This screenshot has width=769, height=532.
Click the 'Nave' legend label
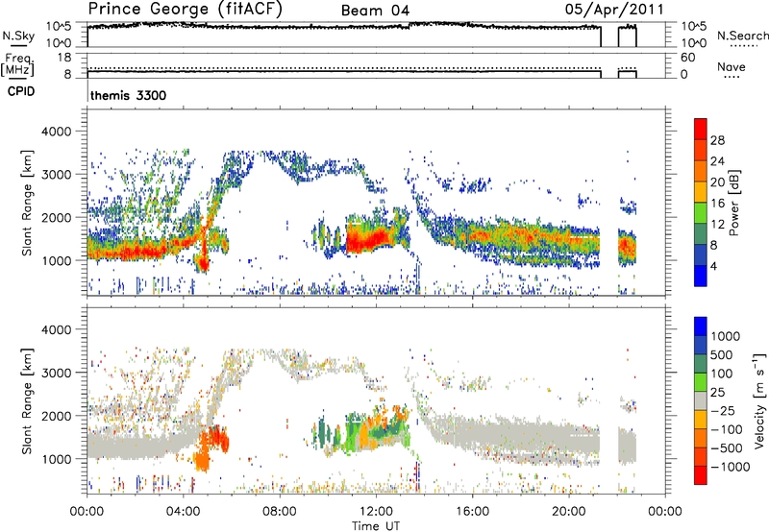[732, 67]
